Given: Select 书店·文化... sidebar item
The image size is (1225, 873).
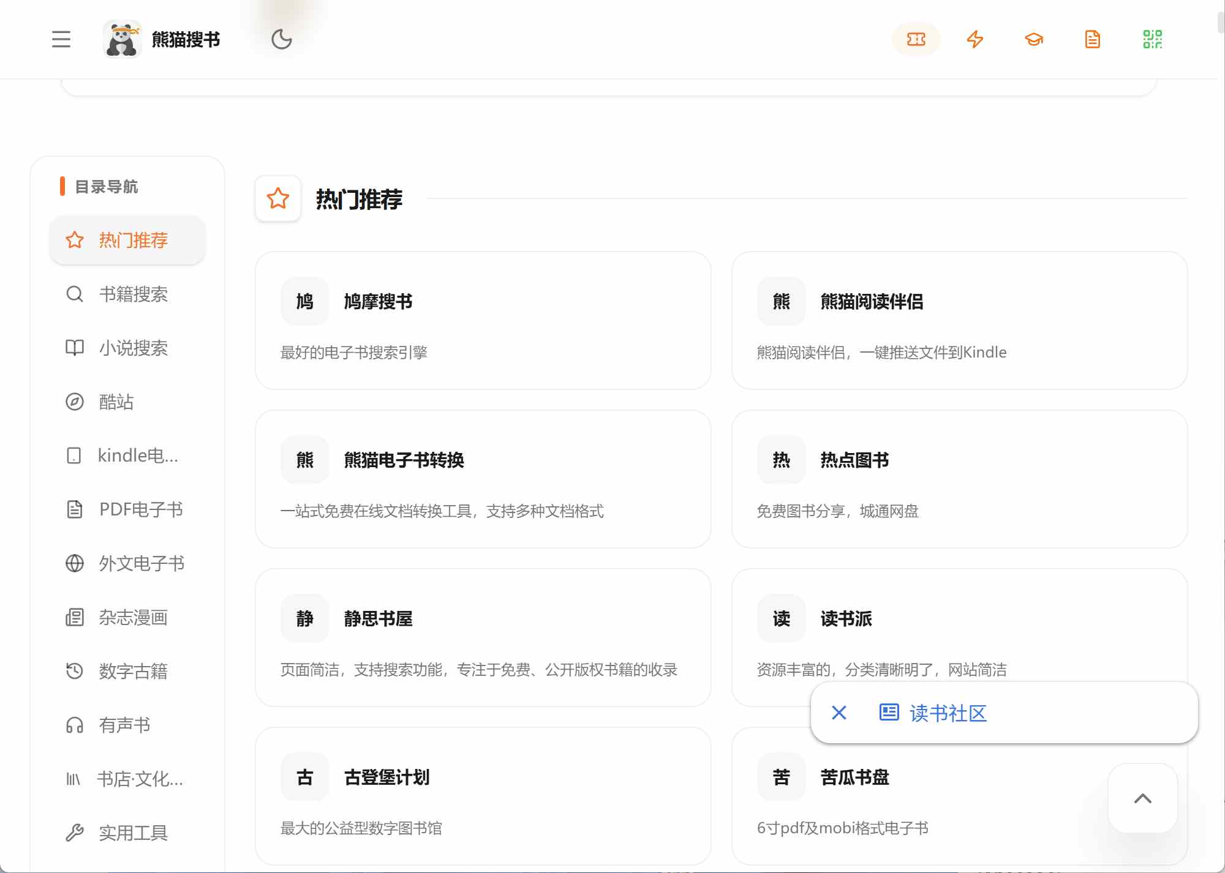Looking at the screenshot, I should pos(127,779).
